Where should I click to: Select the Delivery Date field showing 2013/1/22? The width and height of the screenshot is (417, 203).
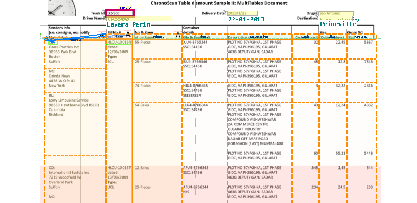(242, 13)
